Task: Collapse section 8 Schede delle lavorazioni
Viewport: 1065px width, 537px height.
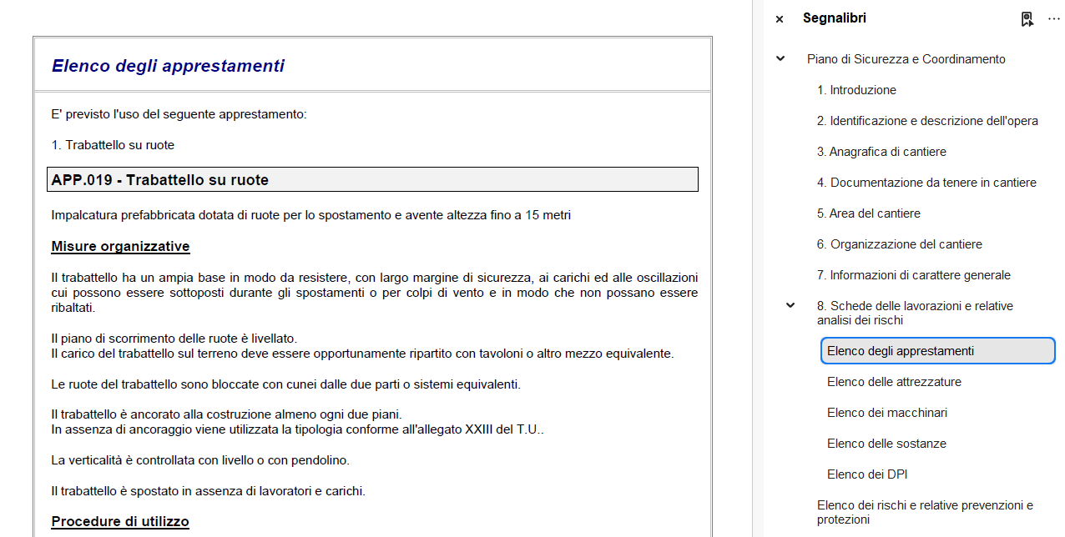Action: pos(790,306)
